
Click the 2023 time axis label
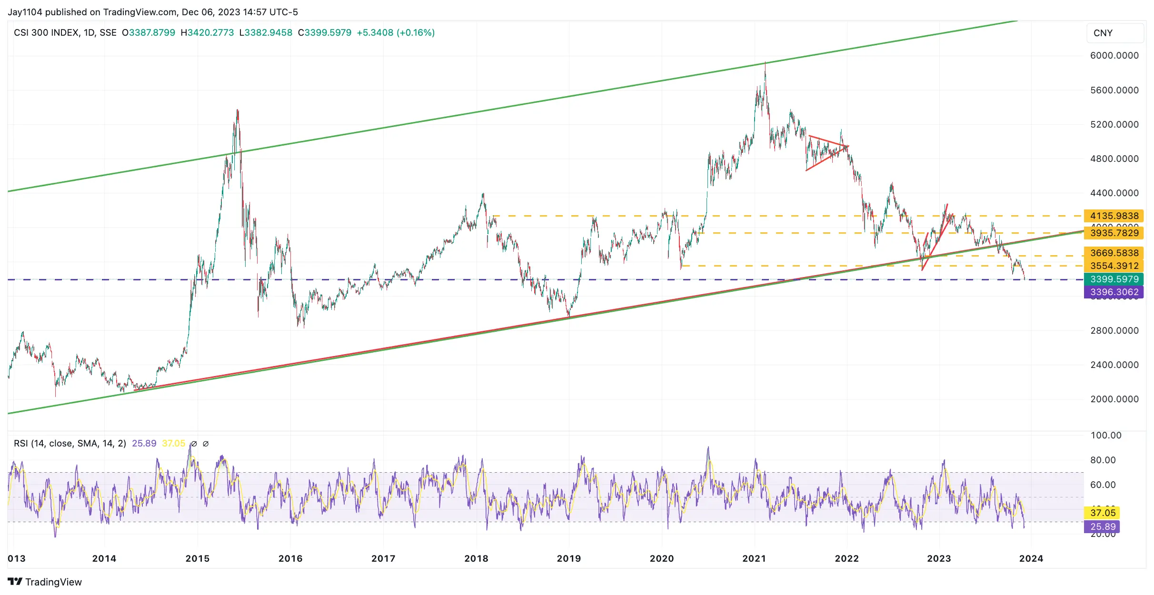point(939,558)
